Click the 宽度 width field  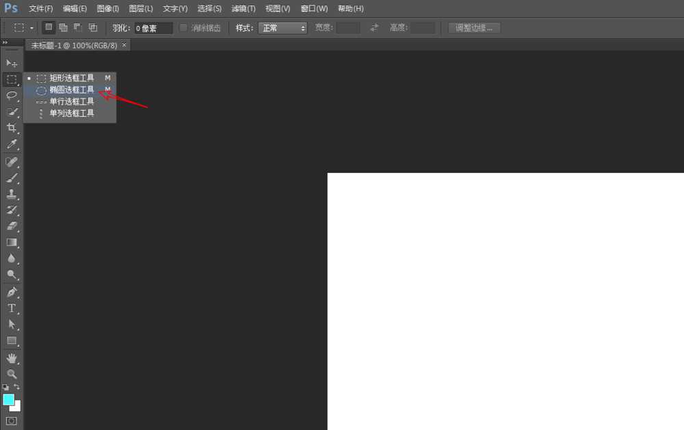point(348,28)
